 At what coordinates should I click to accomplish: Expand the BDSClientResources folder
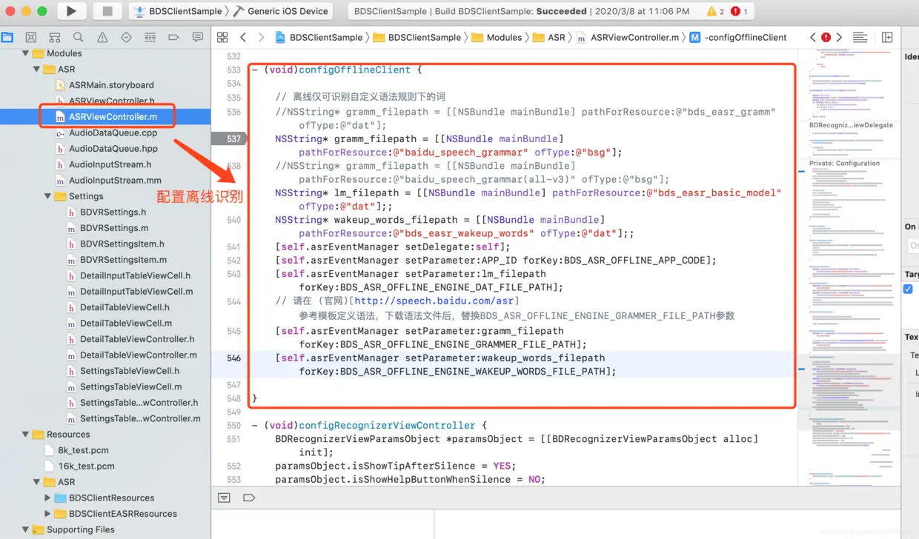48,498
